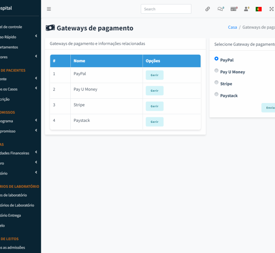275x253 pixels.
Task: Click the Casa breadcrumb link
Action: (232, 27)
